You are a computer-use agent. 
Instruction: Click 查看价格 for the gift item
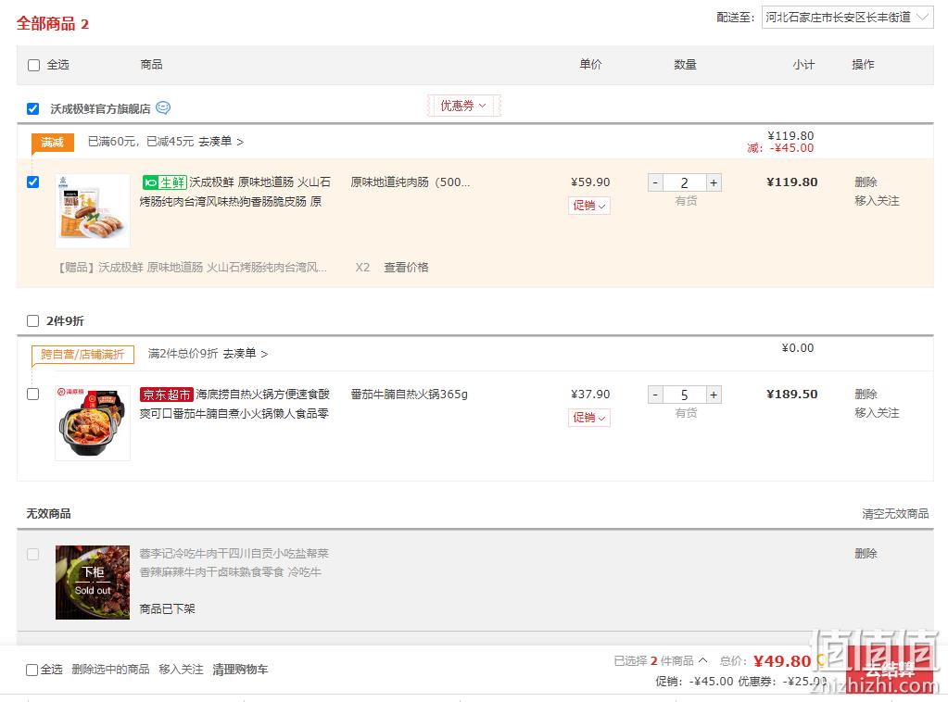(x=406, y=267)
